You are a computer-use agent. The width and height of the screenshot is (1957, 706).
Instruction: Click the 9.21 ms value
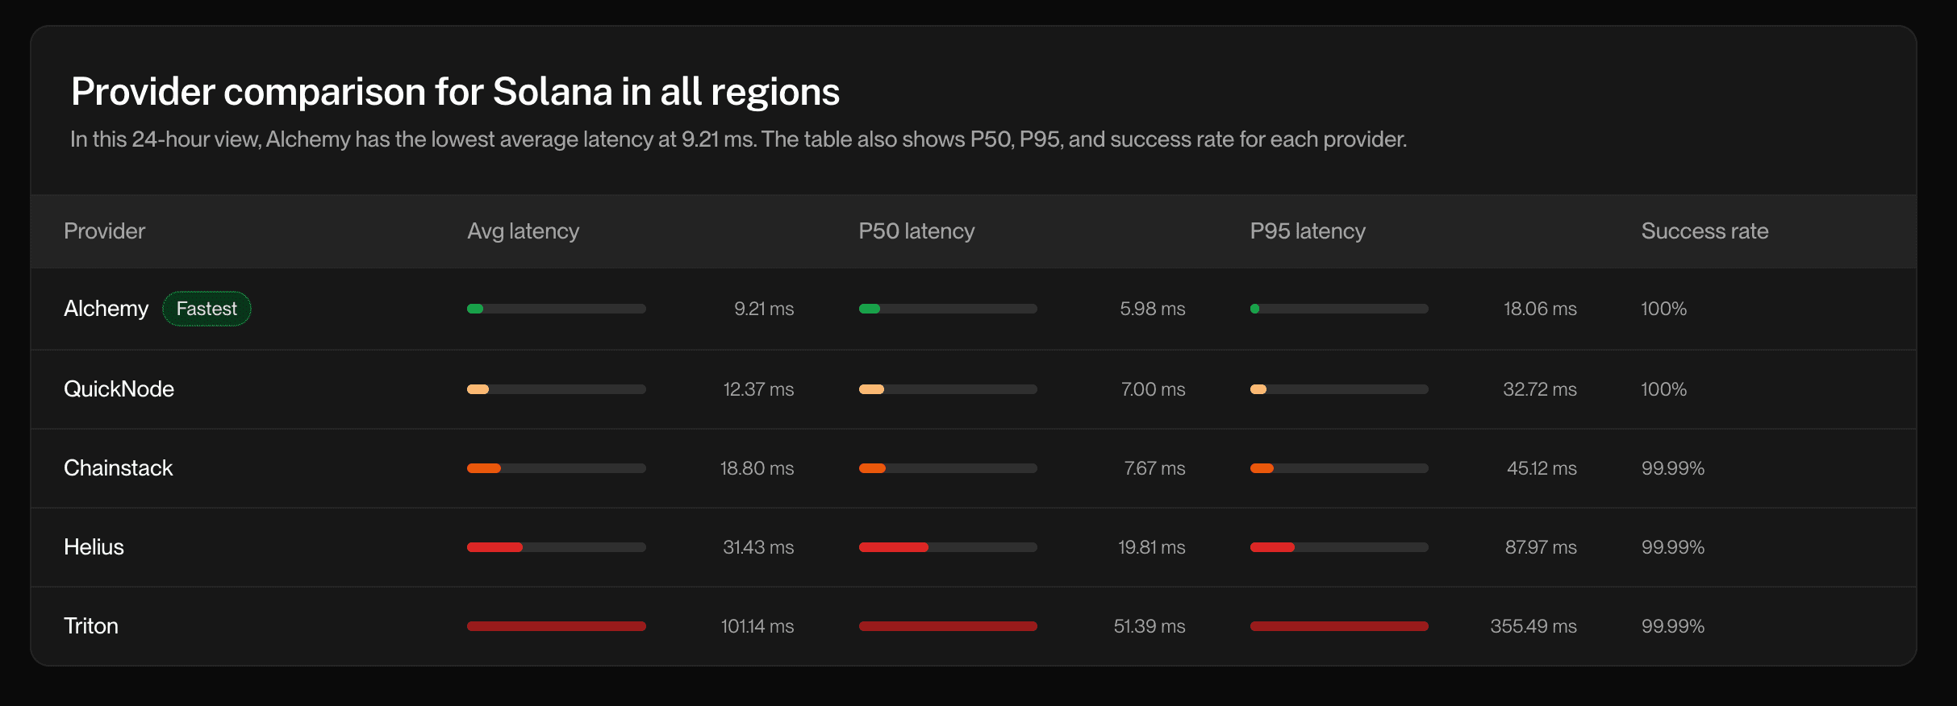click(x=764, y=309)
